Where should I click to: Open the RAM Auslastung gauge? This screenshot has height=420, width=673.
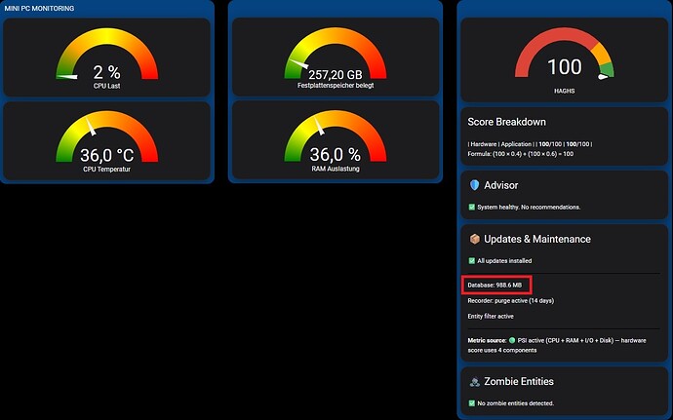click(x=336, y=140)
